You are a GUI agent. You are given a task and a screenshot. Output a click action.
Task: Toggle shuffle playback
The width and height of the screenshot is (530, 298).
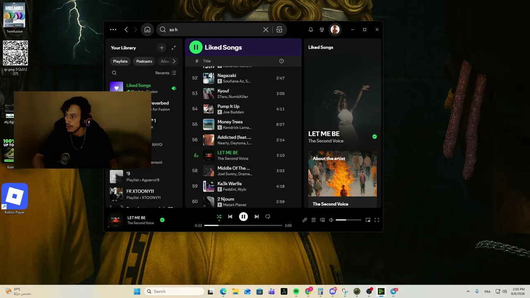[219, 216]
